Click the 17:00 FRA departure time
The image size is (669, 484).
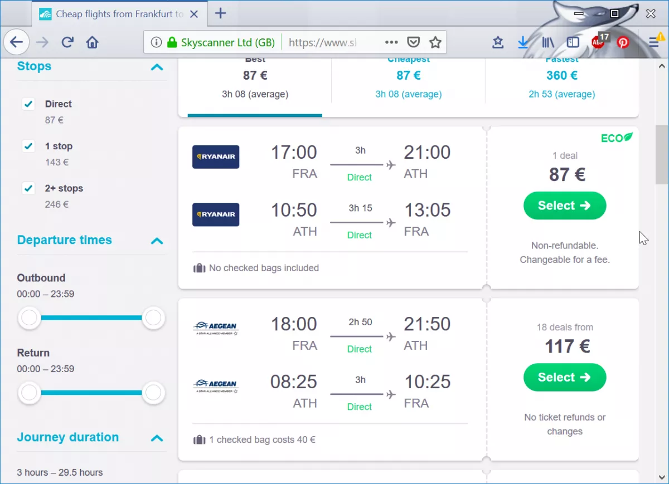294,152
